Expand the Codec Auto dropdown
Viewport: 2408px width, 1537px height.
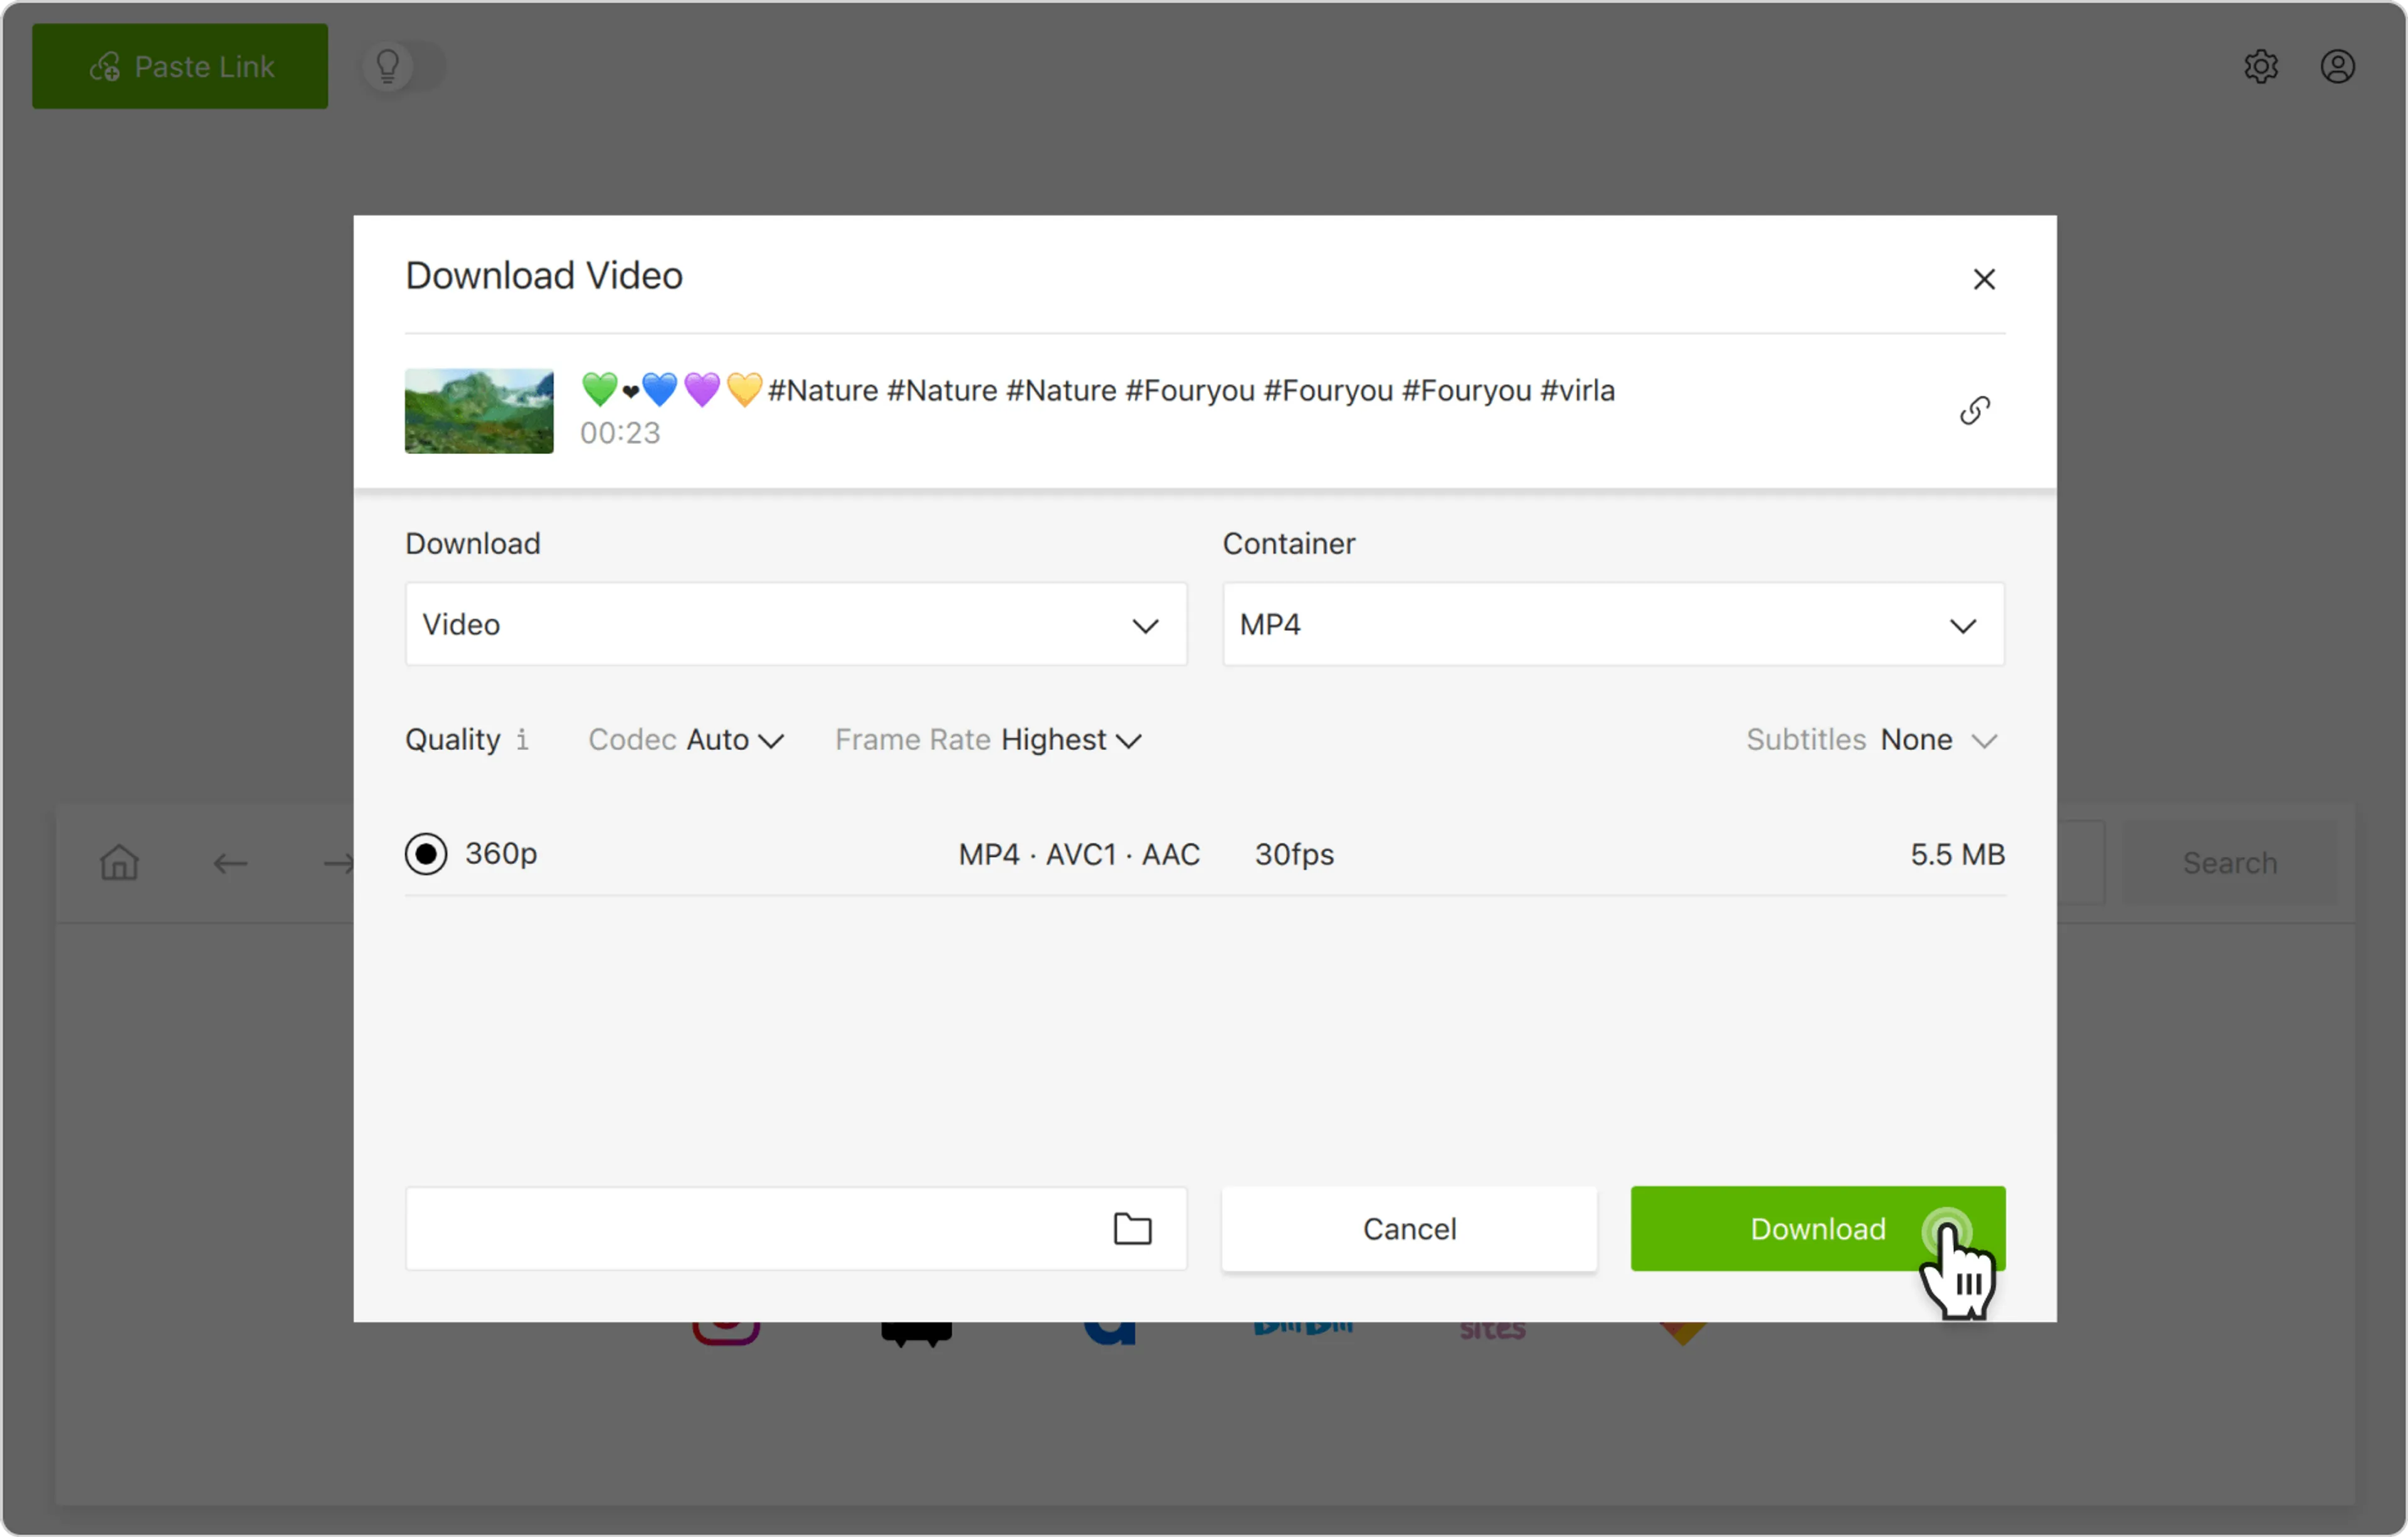click(735, 740)
